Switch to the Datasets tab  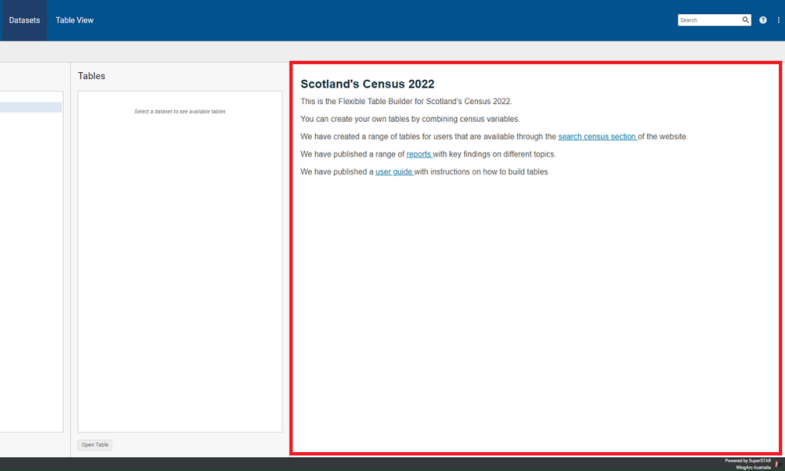[24, 20]
